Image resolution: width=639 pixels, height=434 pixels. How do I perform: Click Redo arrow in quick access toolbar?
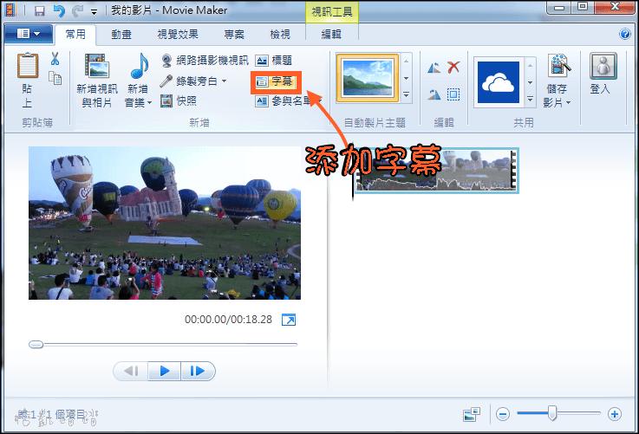click(x=77, y=11)
